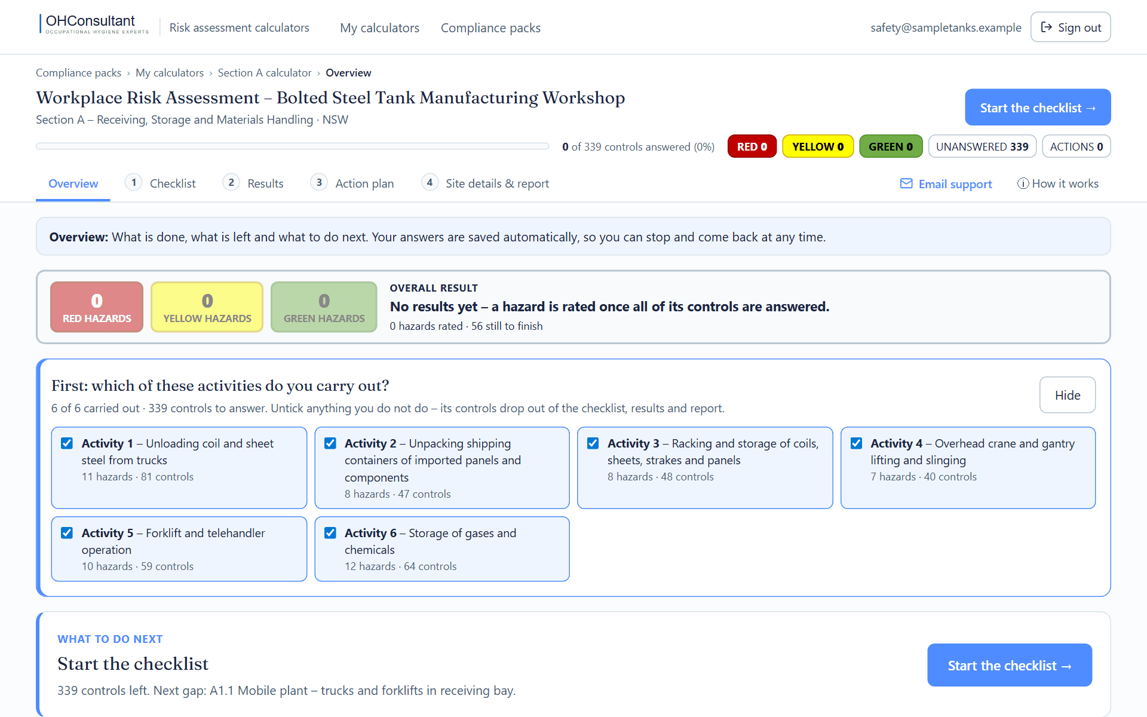This screenshot has height=717, width=1147.
Task: Switch to the Results tab
Action: (253, 183)
